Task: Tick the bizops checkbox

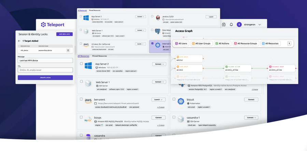Action: [x=81, y=117]
